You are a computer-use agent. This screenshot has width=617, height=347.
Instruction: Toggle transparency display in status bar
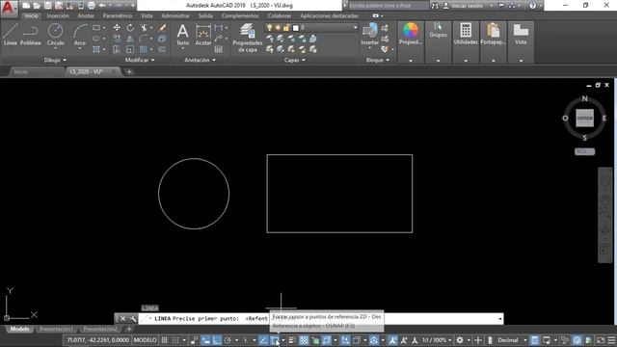(304, 340)
